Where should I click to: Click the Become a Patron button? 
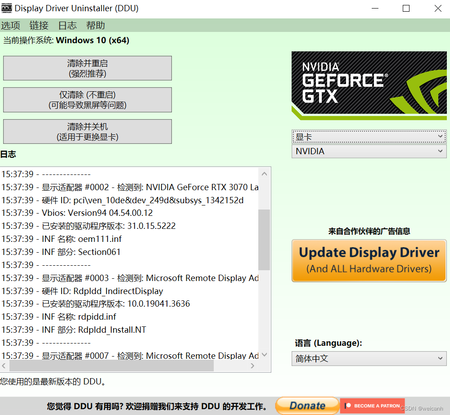click(372, 406)
